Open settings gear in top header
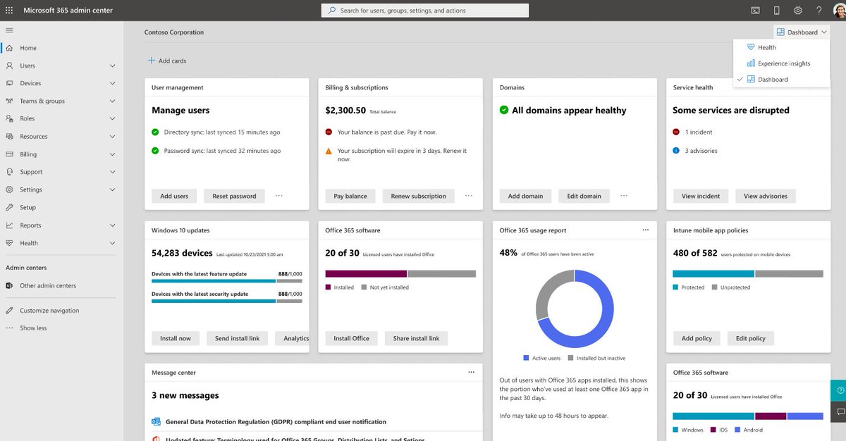Image resolution: width=846 pixels, height=441 pixels. click(798, 11)
